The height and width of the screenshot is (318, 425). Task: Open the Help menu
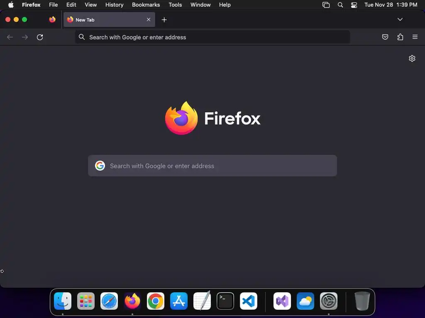225,5
